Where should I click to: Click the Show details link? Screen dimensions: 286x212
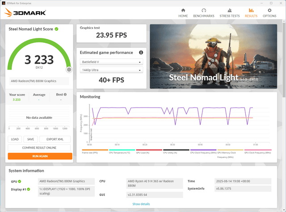pos(141,204)
